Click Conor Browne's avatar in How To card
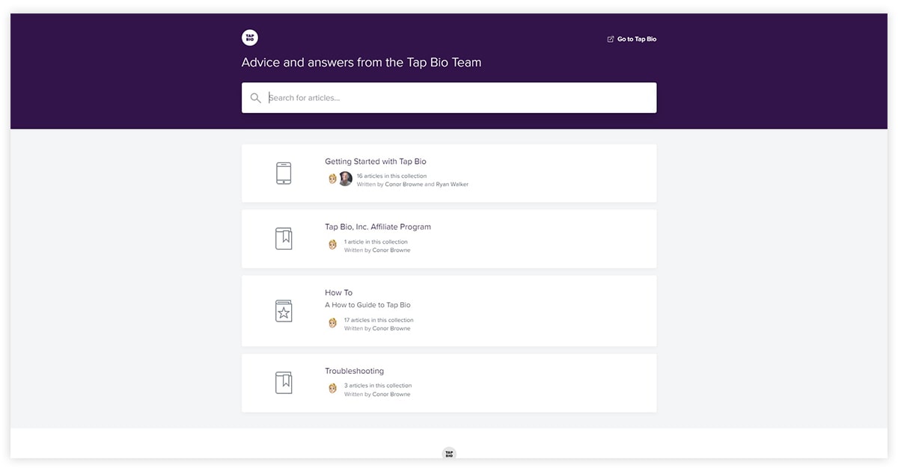This screenshot has width=898, height=471. coord(333,323)
